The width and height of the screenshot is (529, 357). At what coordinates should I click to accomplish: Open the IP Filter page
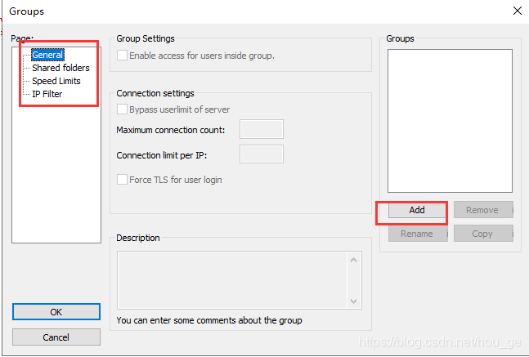coord(47,94)
